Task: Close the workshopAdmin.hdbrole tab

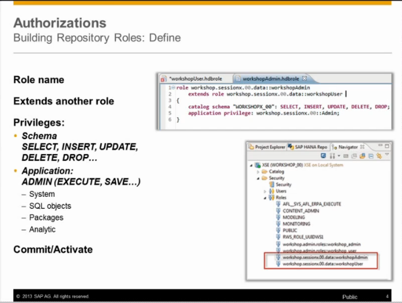Action: pyautogui.click(x=305, y=78)
